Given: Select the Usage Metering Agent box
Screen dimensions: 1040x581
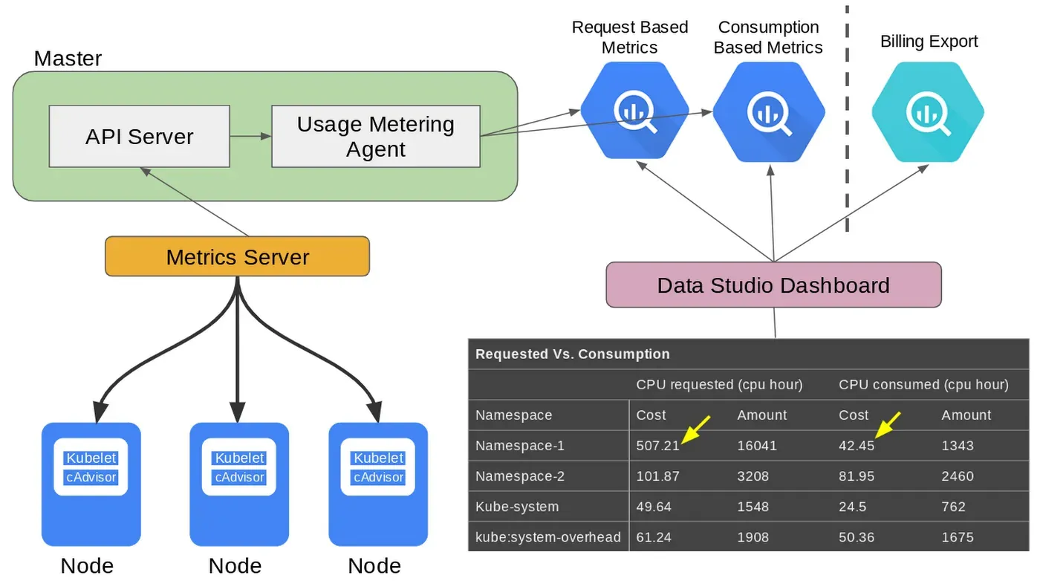Looking at the screenshot, I should pyautogui.click(x=376, y=136).
